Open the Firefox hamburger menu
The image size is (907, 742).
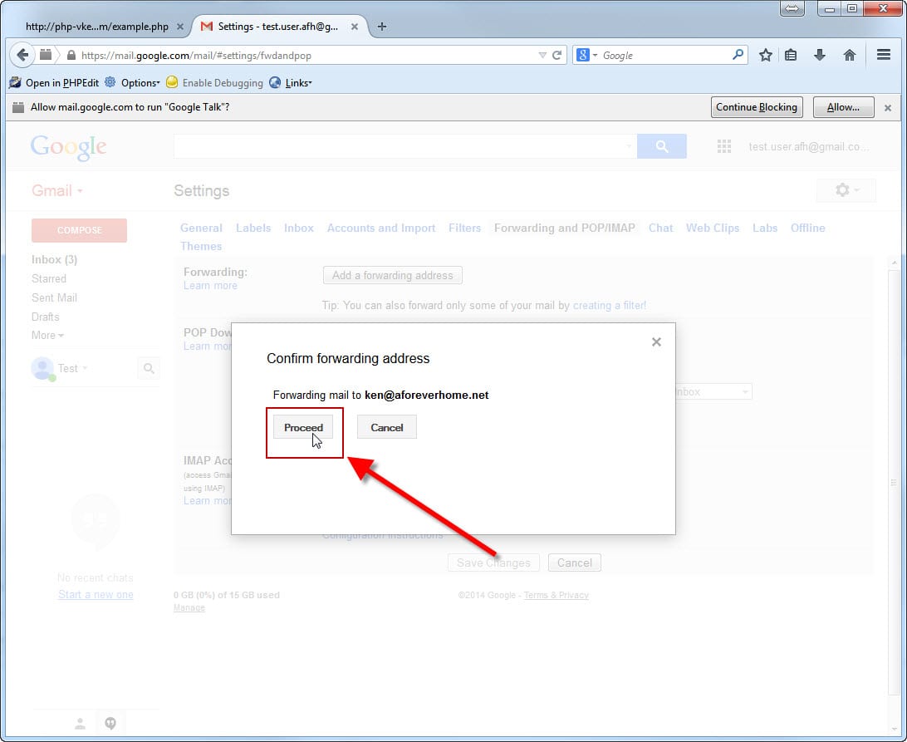click(884, 56)
